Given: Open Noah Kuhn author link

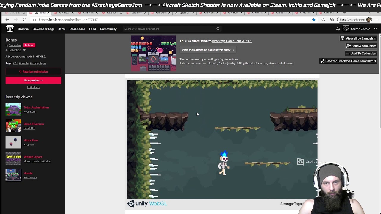Looking at the screenshot, I should pos(30,112).
